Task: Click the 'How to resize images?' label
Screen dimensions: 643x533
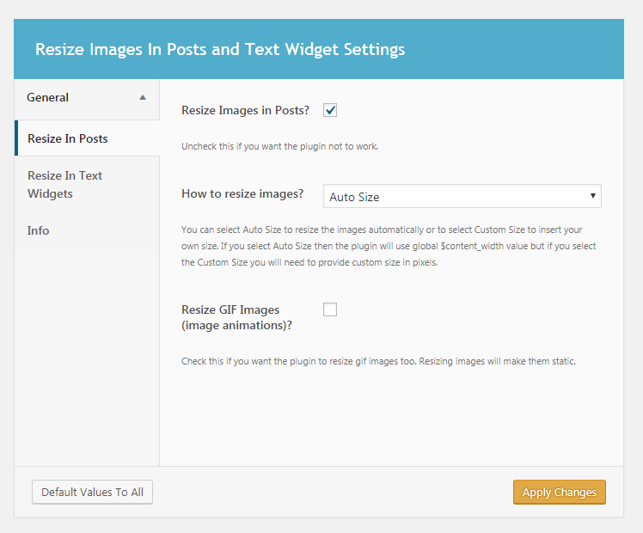Action: coord(242,193)
